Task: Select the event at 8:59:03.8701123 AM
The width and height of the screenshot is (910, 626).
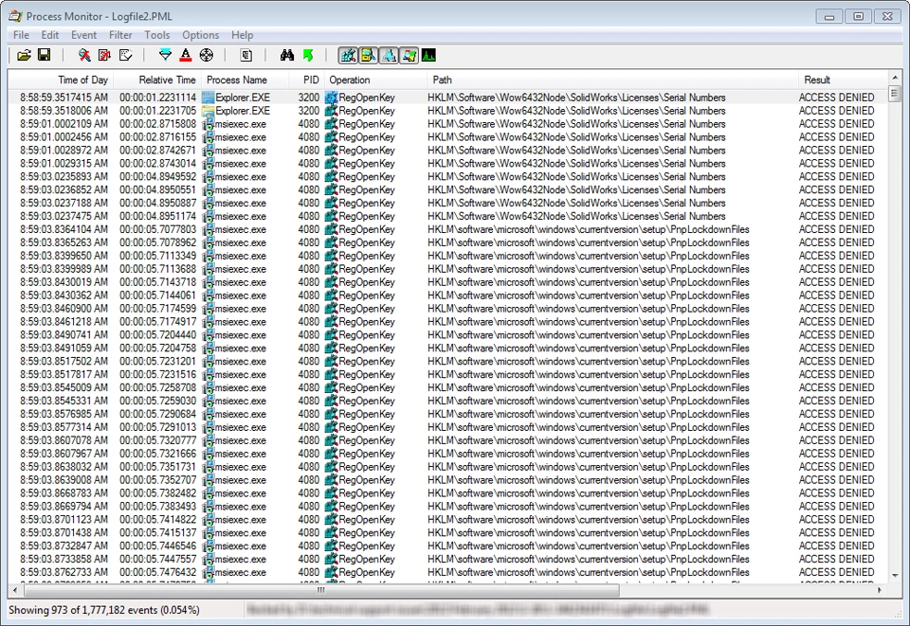Action: (x=448, y=519)
